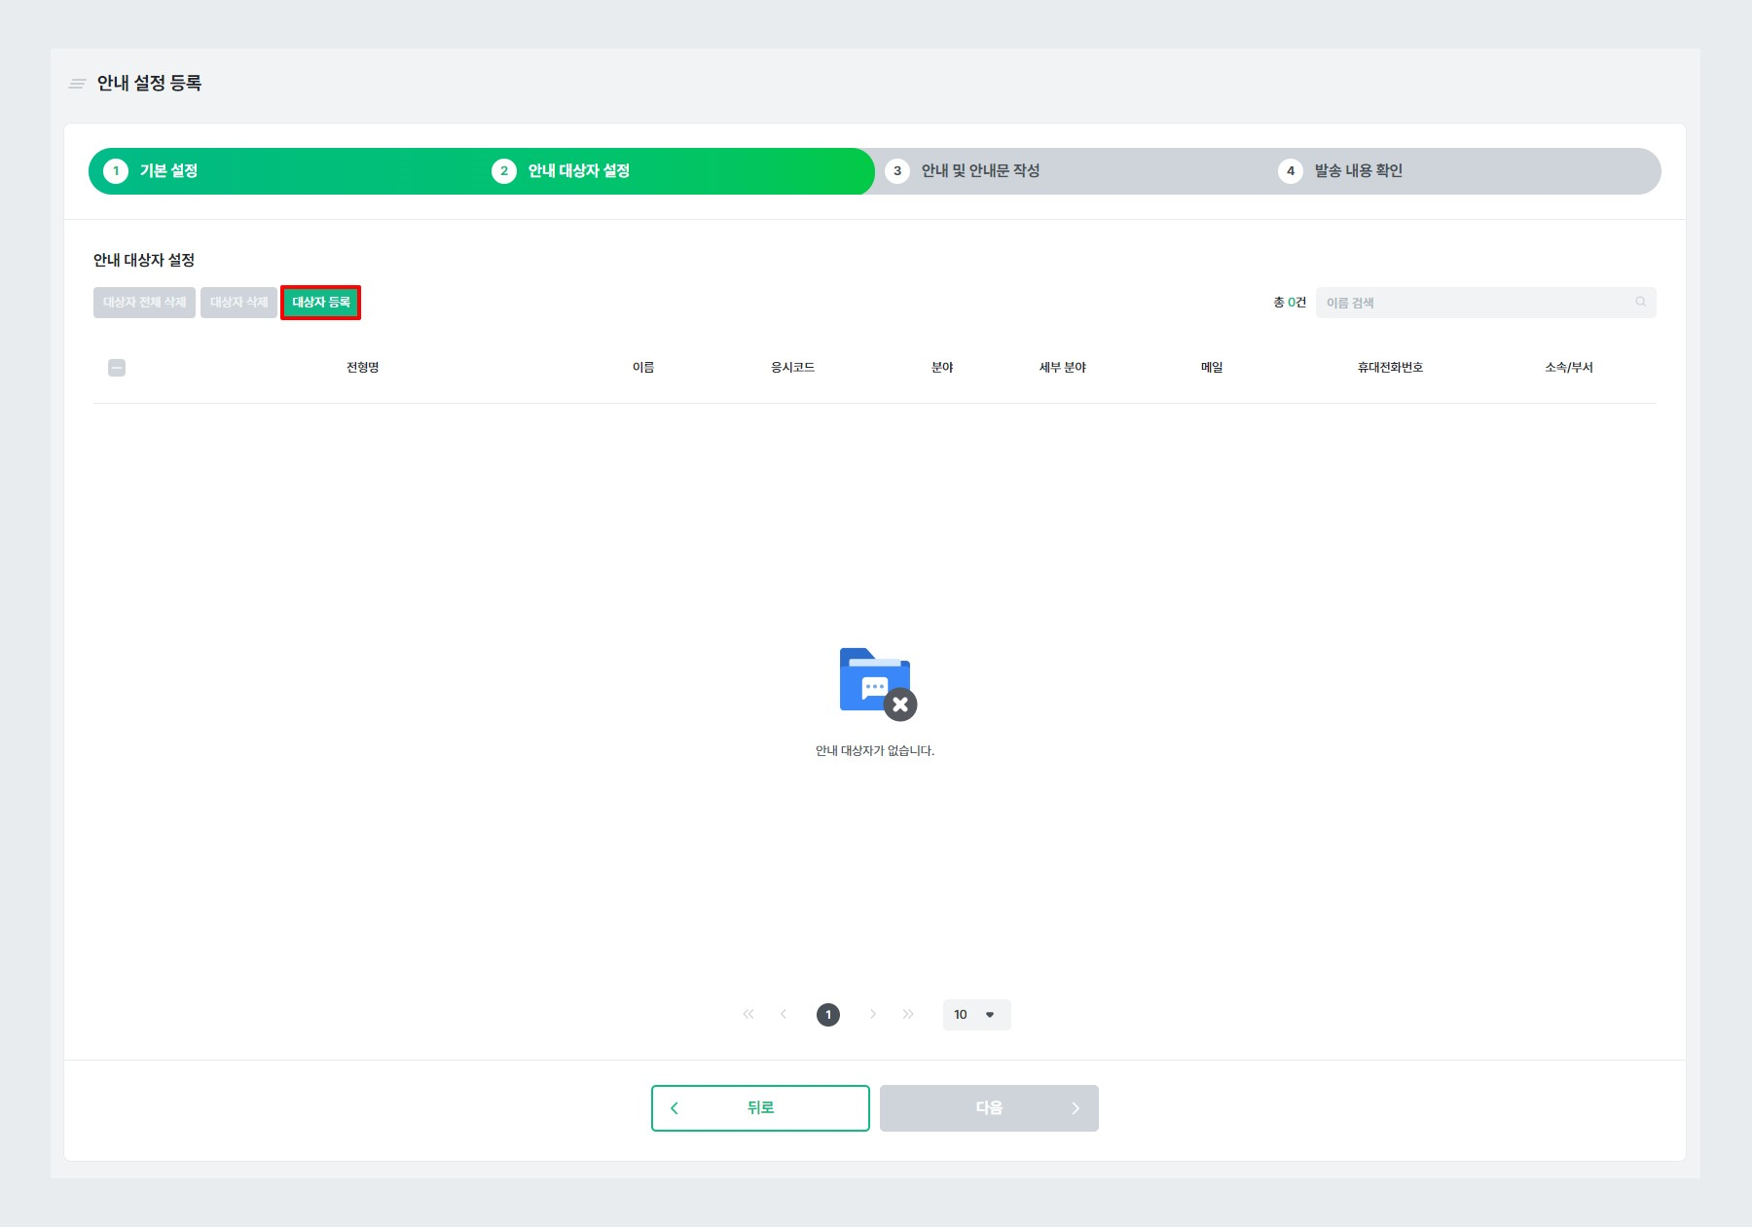Click the previous-page arrow in pagination
Image resolution: width=1752 pixels, height=1227 pixels.
coord(784,1014)
